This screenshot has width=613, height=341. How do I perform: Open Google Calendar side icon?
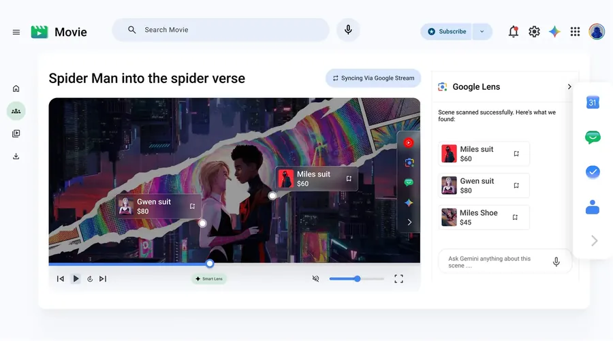coord(593,102)
